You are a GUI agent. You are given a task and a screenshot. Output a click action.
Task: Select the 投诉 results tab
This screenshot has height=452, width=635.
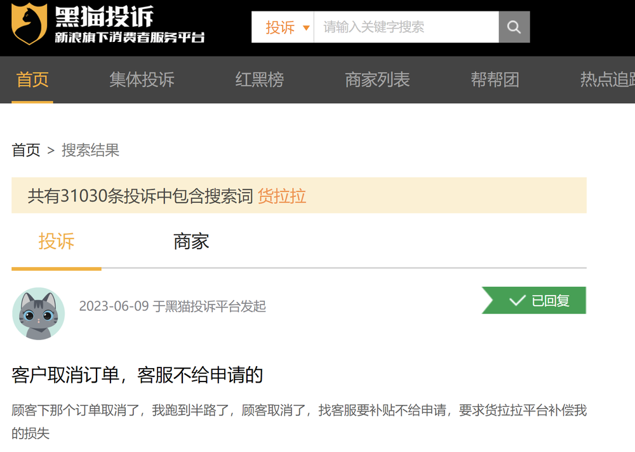click(57, 242)
